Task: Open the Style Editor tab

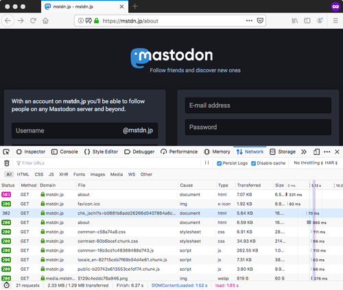Action: tap(101, 152)
